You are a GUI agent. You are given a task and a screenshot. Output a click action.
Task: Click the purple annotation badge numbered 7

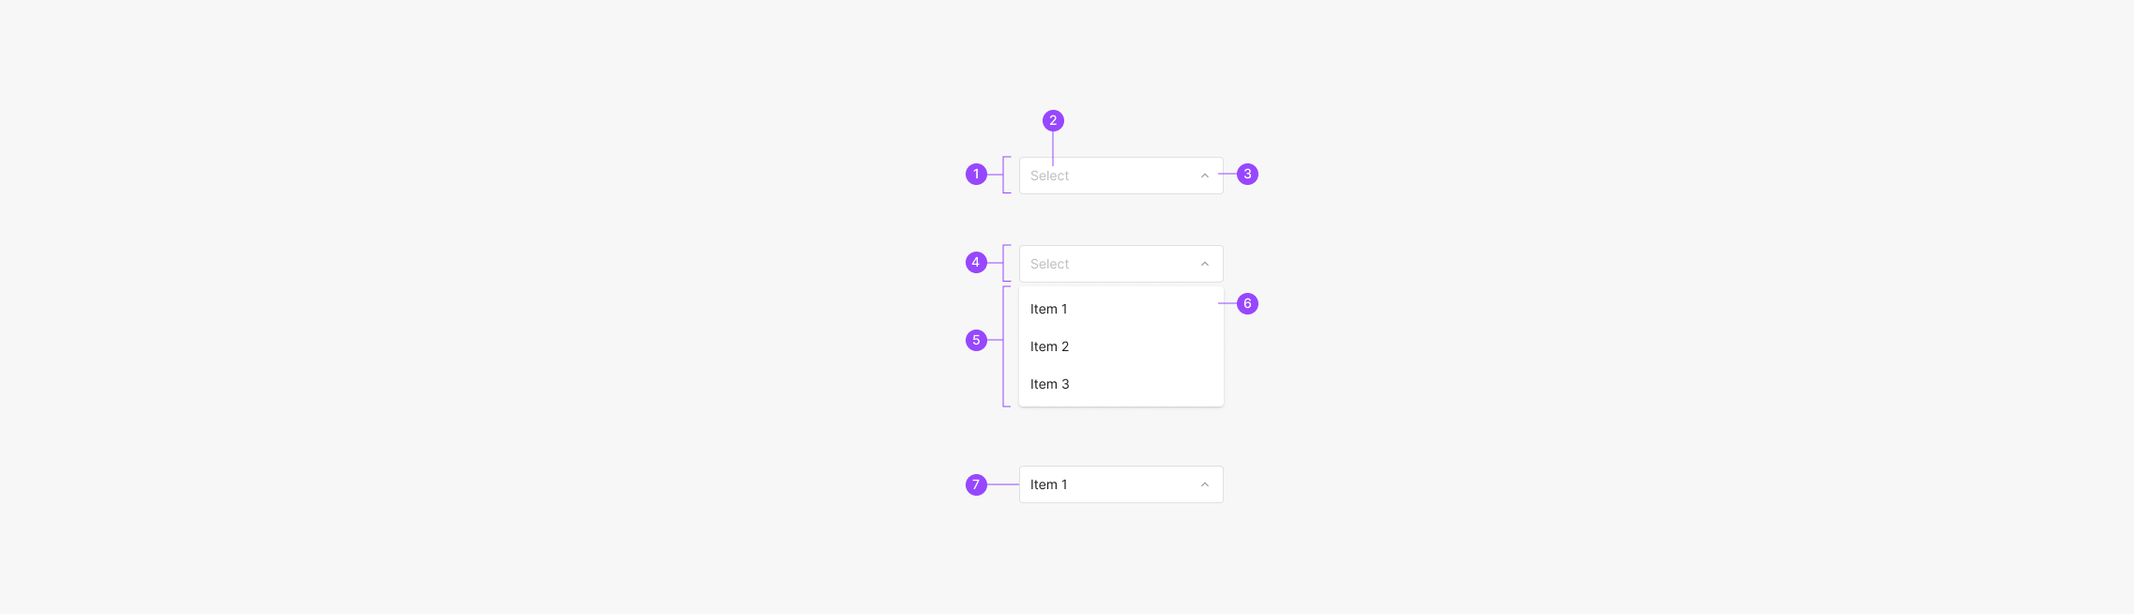(976, 484)
